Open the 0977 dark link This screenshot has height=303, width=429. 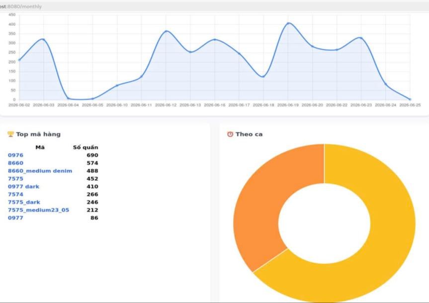pyautogui.click(x=23, y=187)
